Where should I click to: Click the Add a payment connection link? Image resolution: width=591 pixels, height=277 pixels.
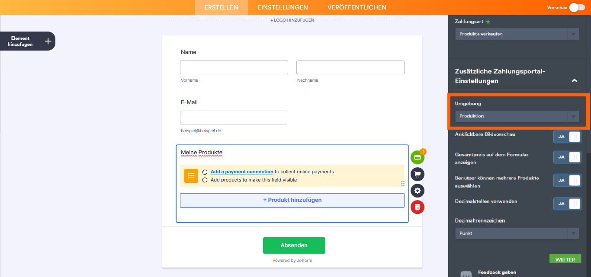point(241,172)
